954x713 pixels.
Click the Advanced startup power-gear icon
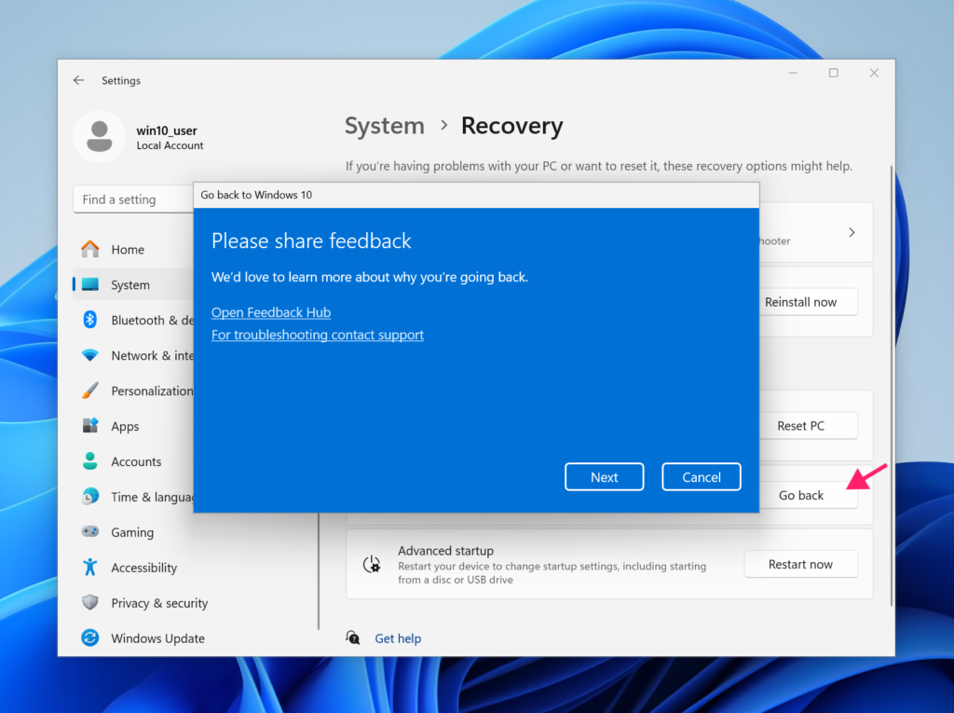click(x=372, y=565)
